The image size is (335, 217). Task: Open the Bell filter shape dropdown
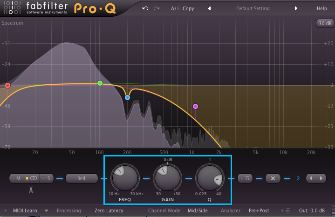coord(82,178)
